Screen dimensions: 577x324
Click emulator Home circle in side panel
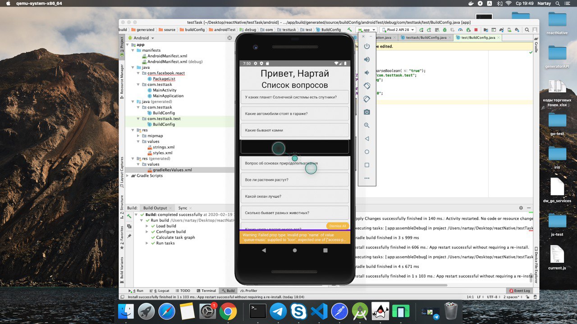click(x=367, y=152)
